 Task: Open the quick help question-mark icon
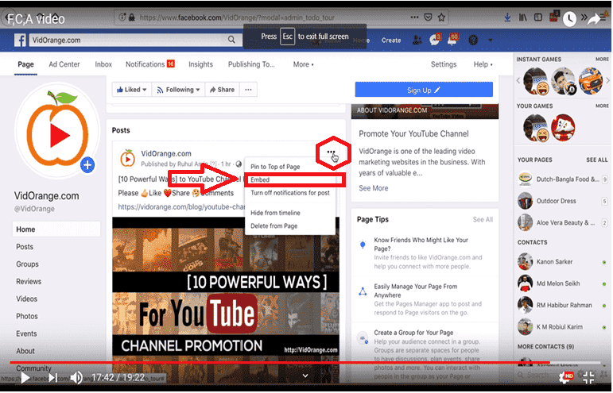click(473, 40)
